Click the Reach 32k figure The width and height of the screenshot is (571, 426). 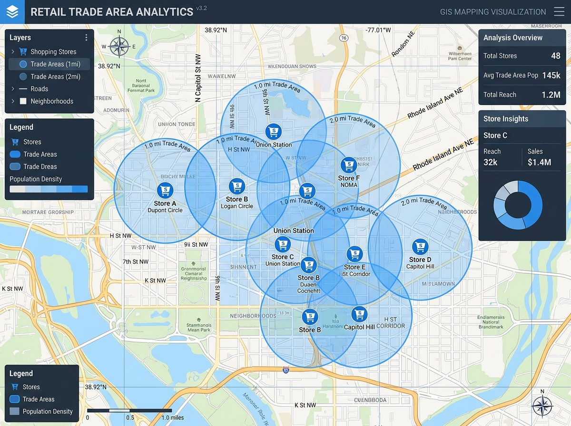491,162
